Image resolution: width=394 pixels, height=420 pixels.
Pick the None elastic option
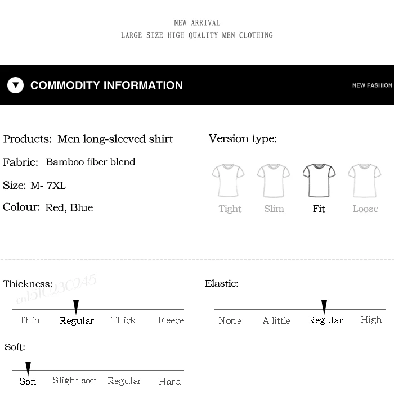click(230, 320)
